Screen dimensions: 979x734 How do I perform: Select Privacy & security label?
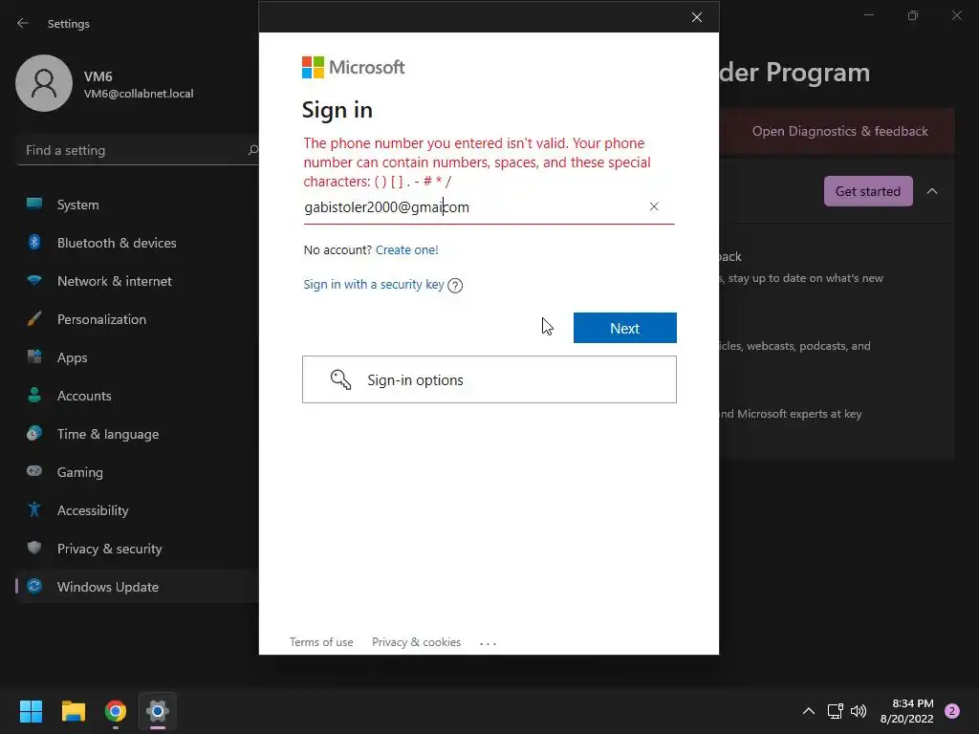click(110, 549)
